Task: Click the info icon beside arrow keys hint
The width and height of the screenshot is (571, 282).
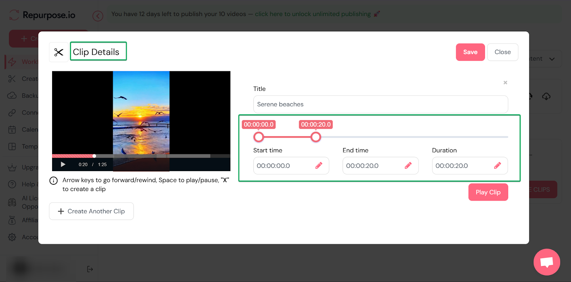Action: pyautogui.click(x=54, y=181)
